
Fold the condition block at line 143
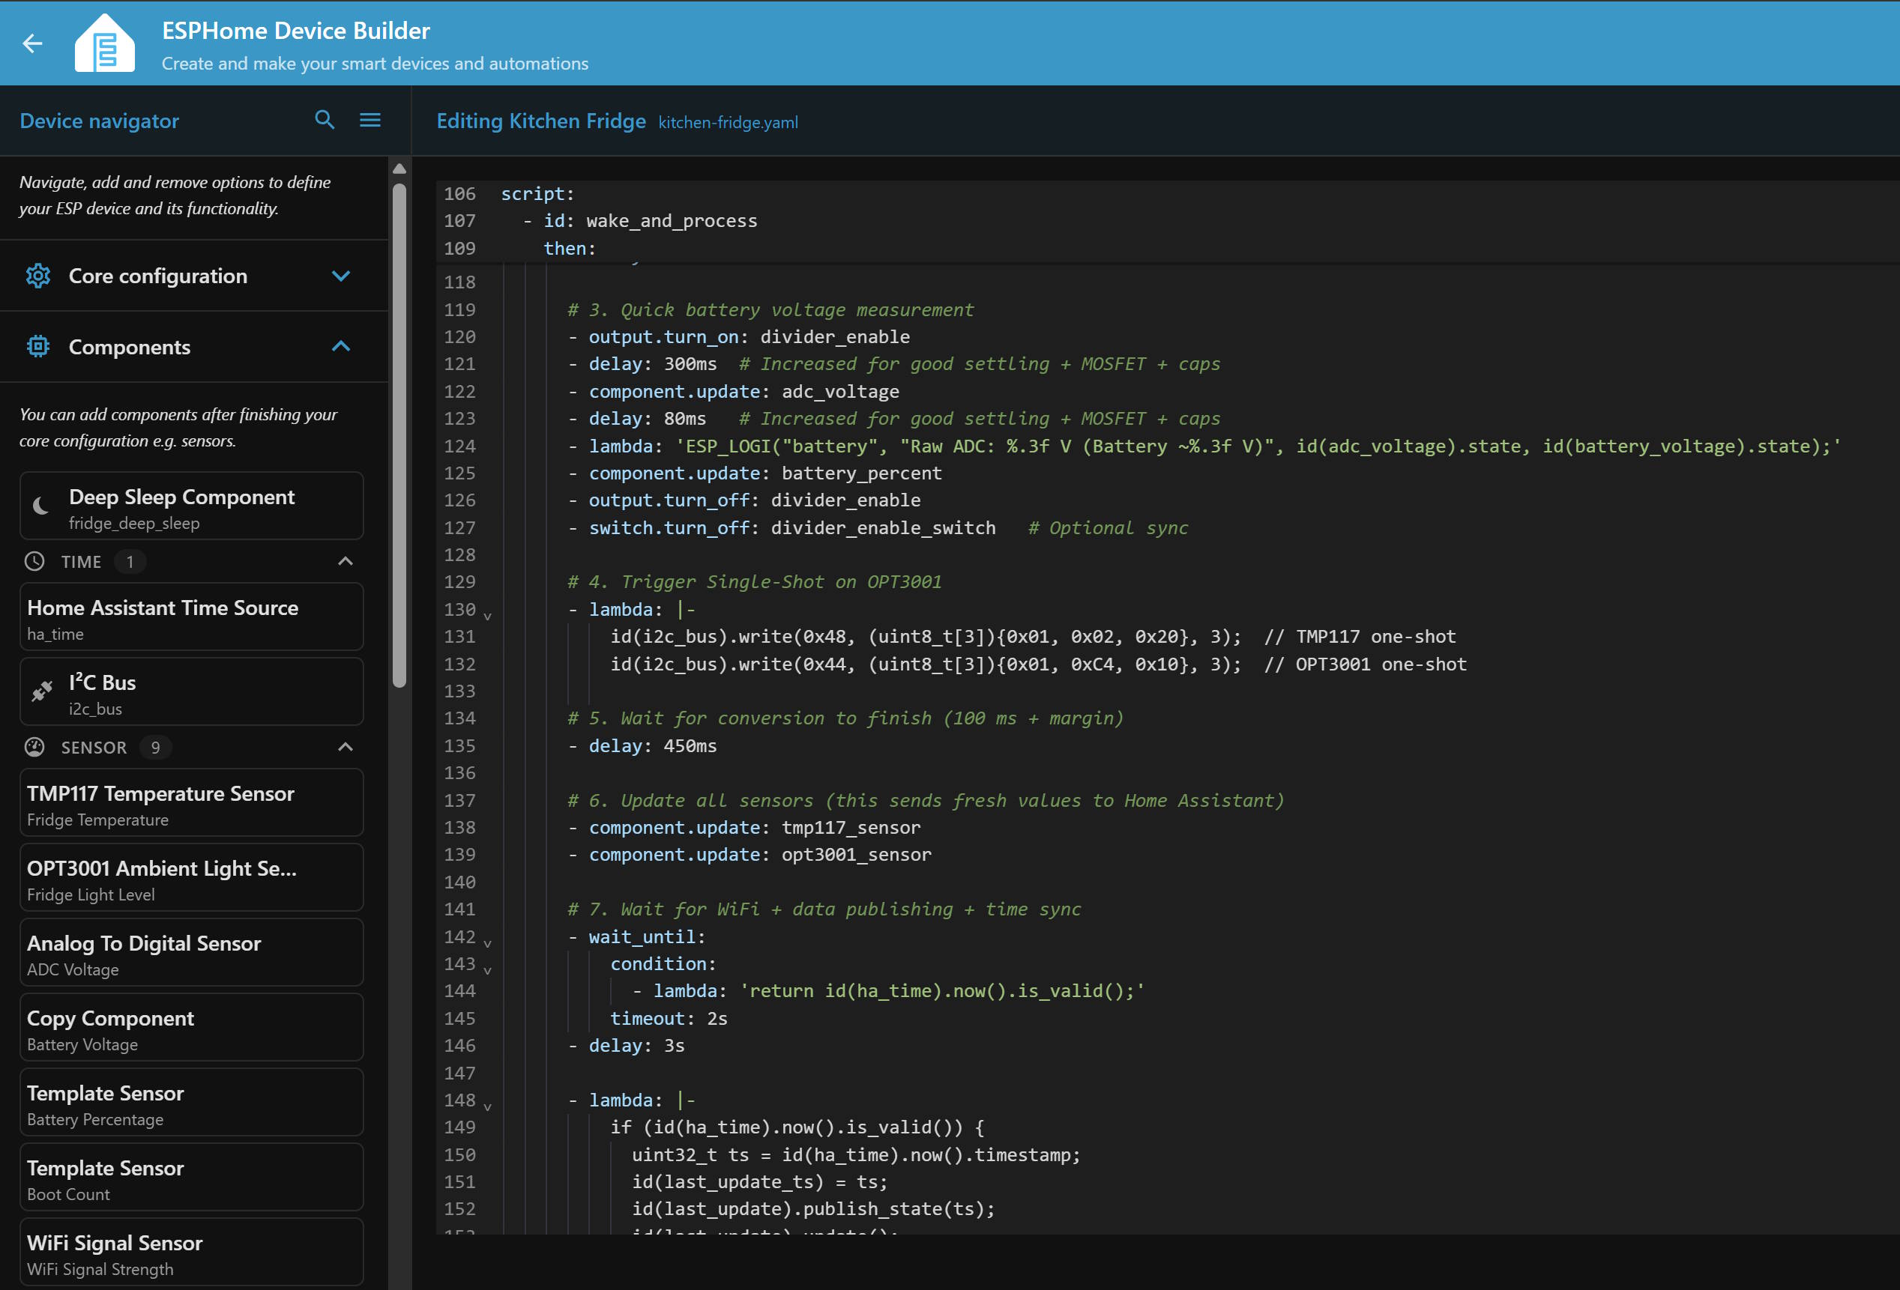pyautogui.click(x=487, y=971)
